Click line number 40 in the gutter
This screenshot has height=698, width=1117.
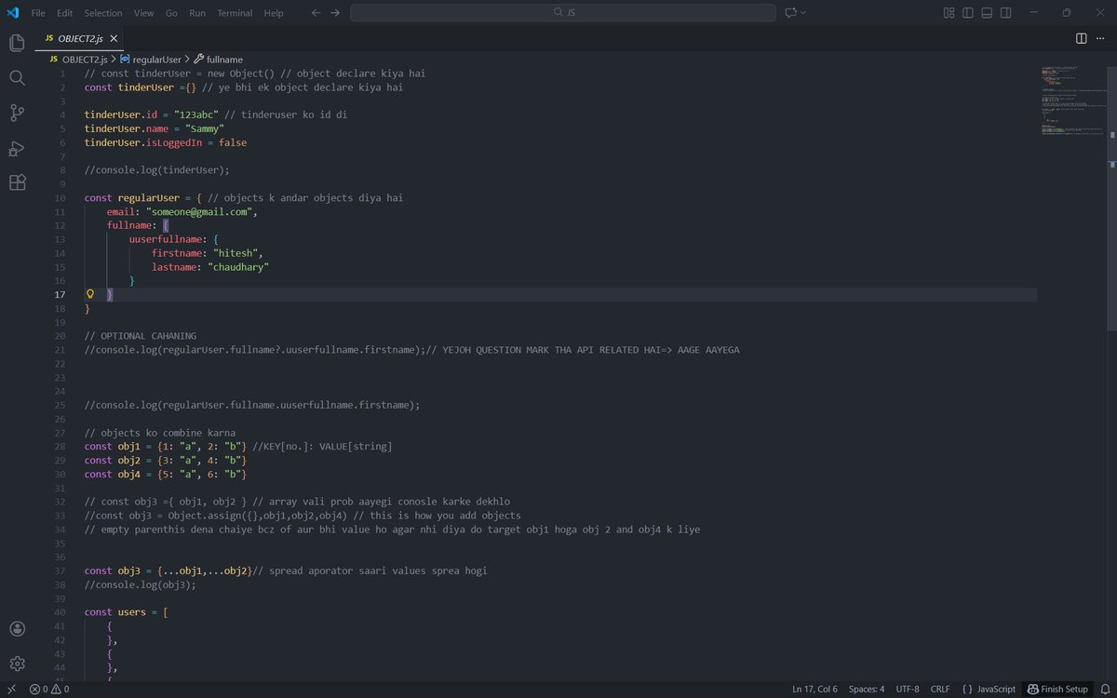pos(60,612)
